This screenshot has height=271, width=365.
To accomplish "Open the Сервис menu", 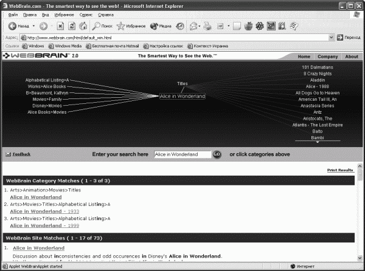I will [86, 15].
